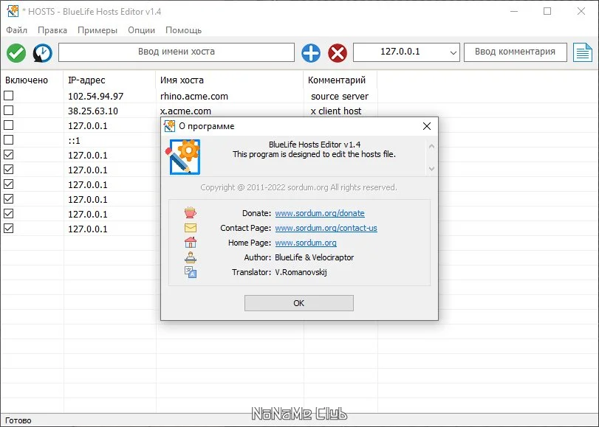Click OK button in About dialog
599x427 pixels.
[298, 303]
